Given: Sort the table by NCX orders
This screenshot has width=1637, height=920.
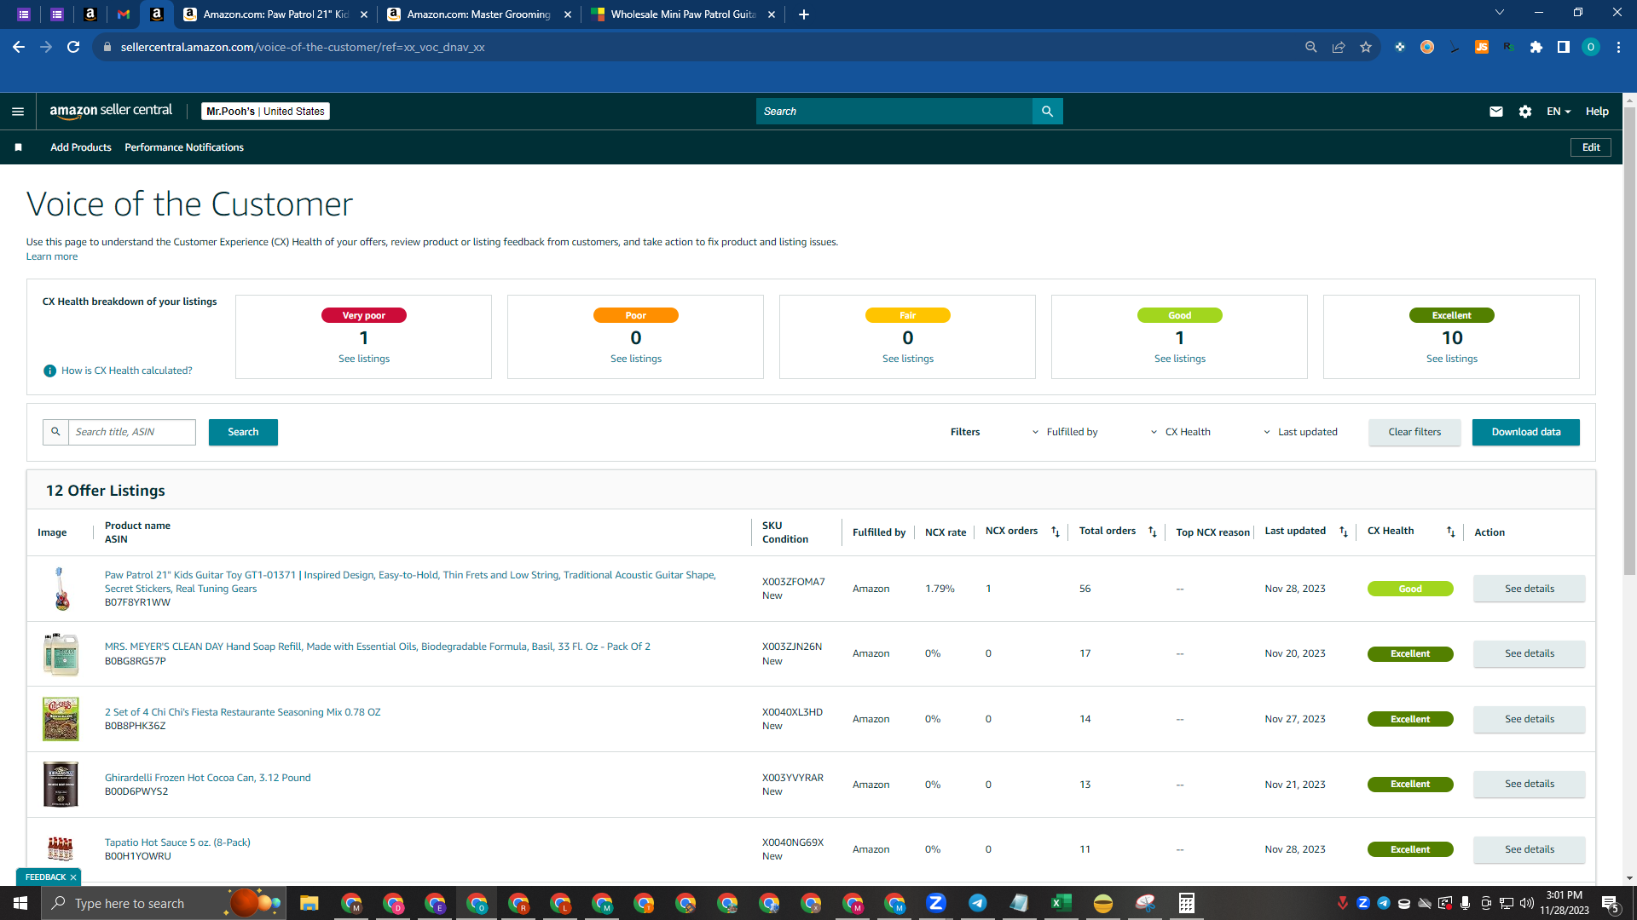Looking at the screenshot, I should [x=1056, y=532].
